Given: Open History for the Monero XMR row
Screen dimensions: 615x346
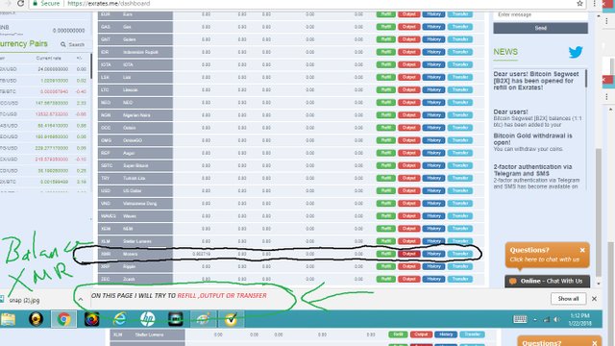Looking at the screenshot, I should tap(433, 254).
